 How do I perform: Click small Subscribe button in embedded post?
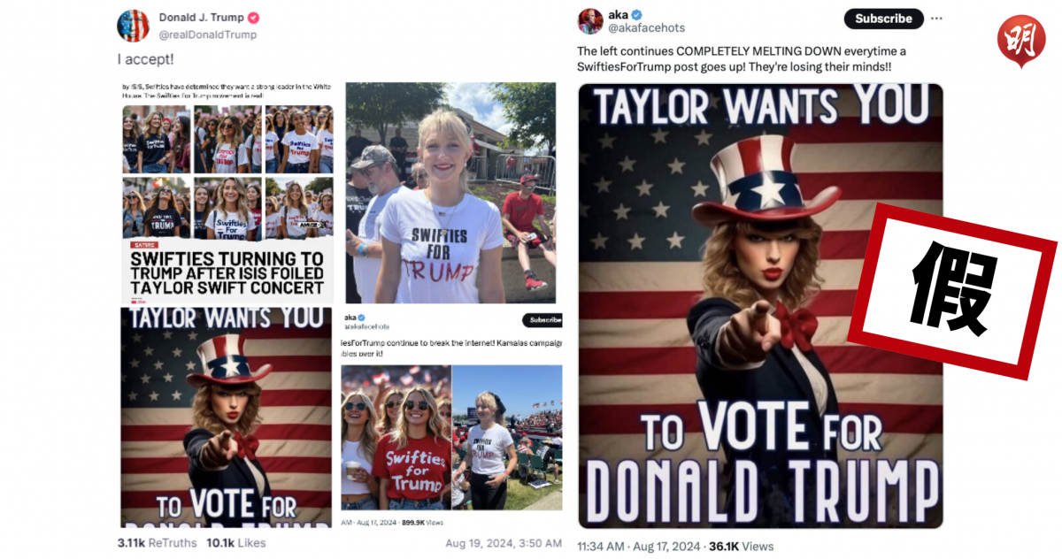(x=542, y=319)
